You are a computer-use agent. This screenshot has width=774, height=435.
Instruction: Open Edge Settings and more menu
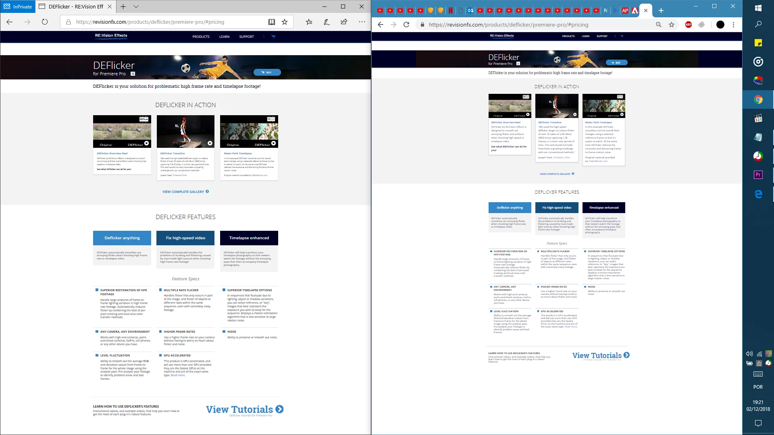pos(362,22)
